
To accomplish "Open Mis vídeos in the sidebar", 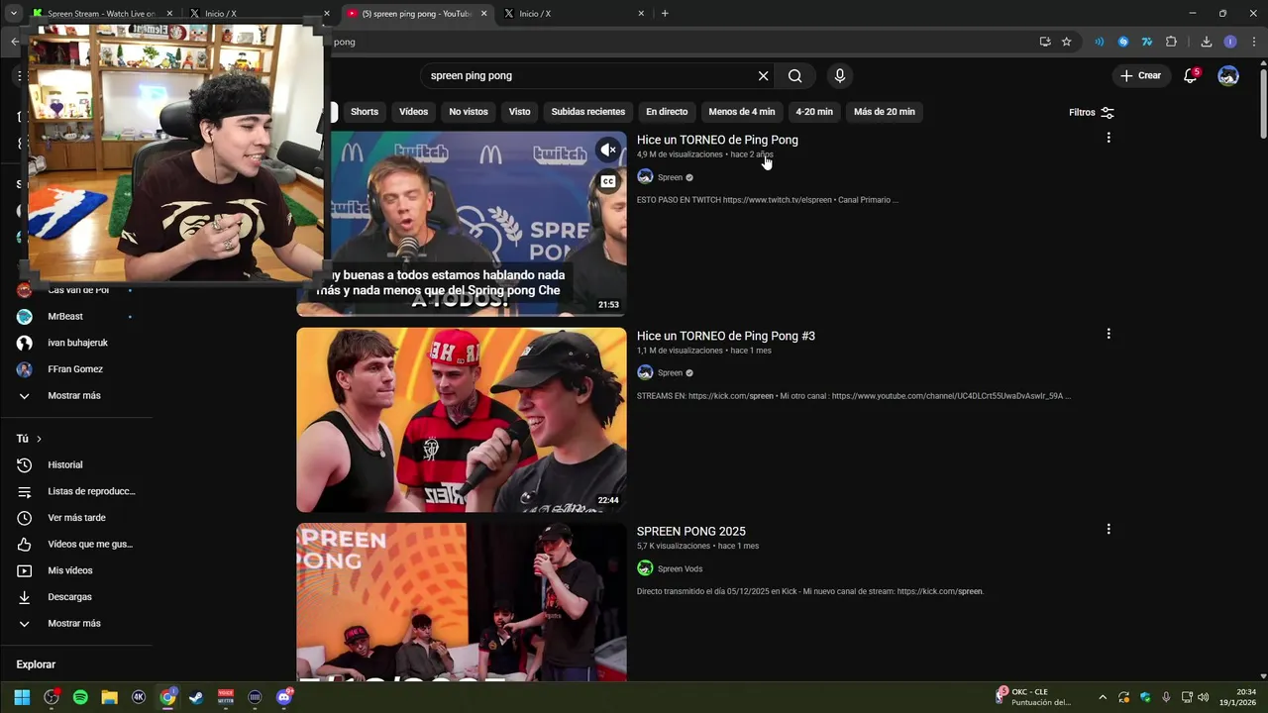I will click(x=70, y=570).
